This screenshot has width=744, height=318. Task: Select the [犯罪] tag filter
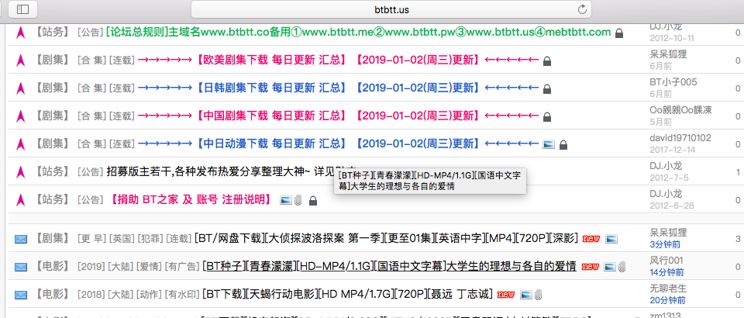152,238
